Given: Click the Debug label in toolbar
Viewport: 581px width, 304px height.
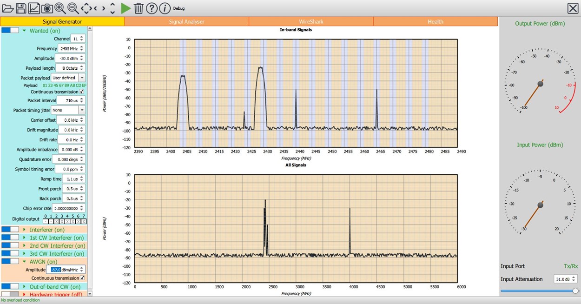Looking at the screenshot, I should [179, 8].
